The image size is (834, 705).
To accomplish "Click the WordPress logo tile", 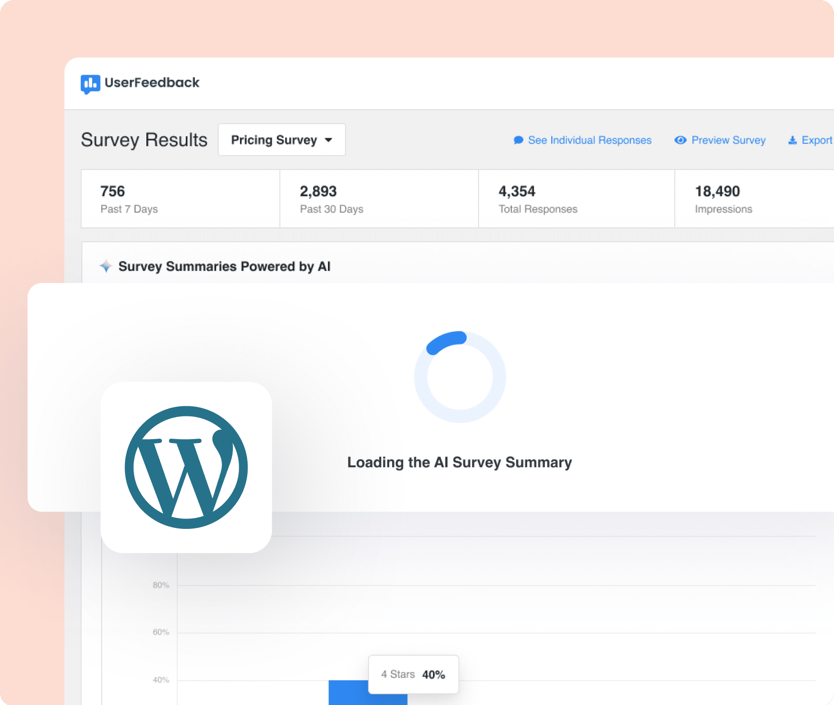I will point(186,467).
